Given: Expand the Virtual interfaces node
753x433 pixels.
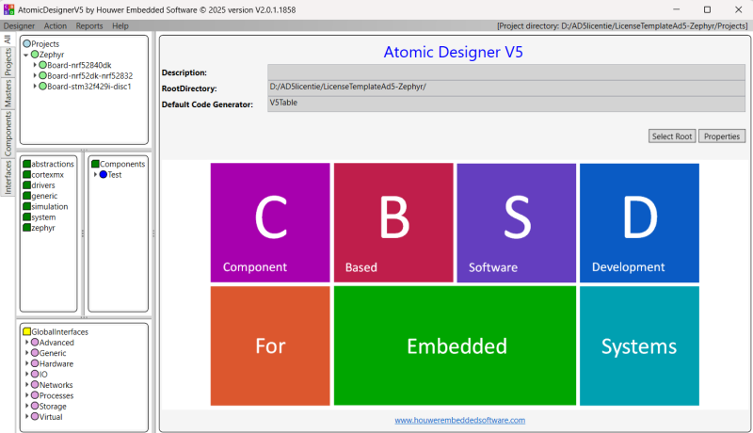Looking at the screenshot, I should (x=27, y=416).
